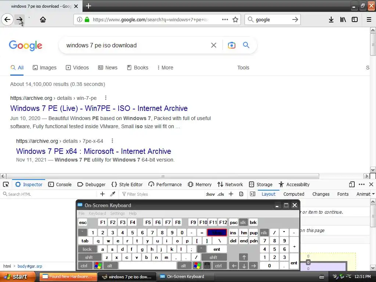This screenshot has height=282, width=376.
Task: Open Found New Hardware taskbar button
Action: [68, 276]
